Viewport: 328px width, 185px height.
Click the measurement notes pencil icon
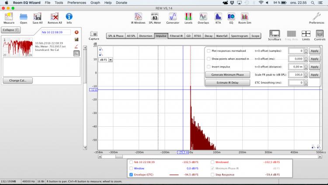(x=77, y=46)
